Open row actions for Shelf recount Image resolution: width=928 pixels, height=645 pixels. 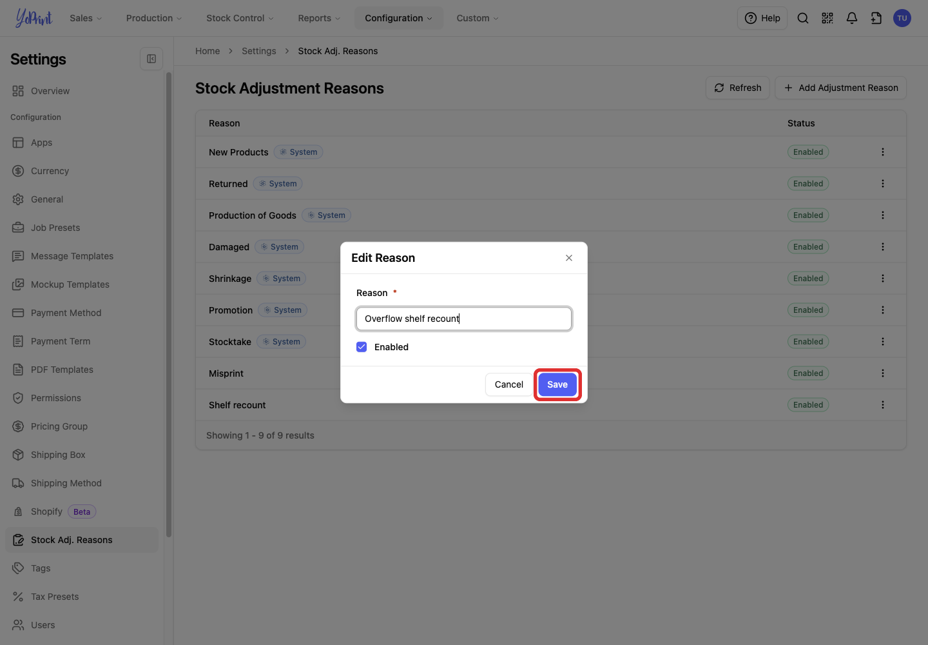click(883, 405)
